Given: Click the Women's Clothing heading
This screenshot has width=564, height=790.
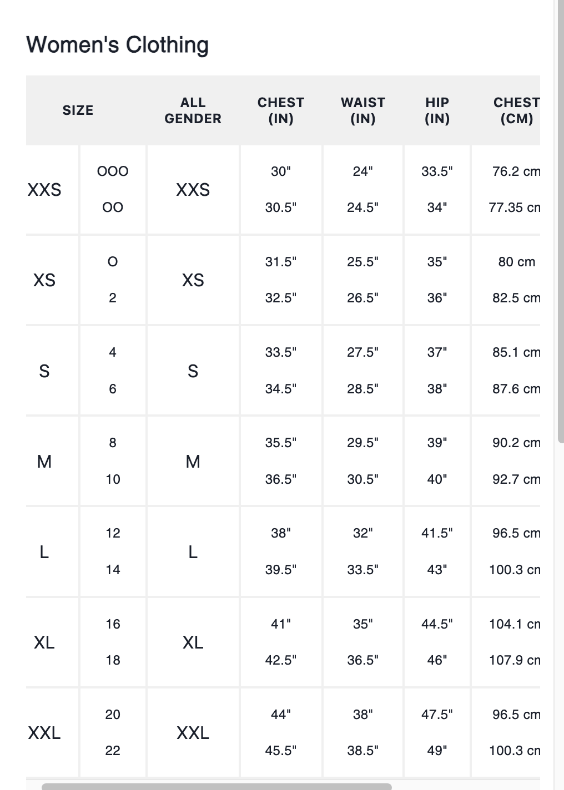Looking at the screenshot, I should click(x=118, y=44).
